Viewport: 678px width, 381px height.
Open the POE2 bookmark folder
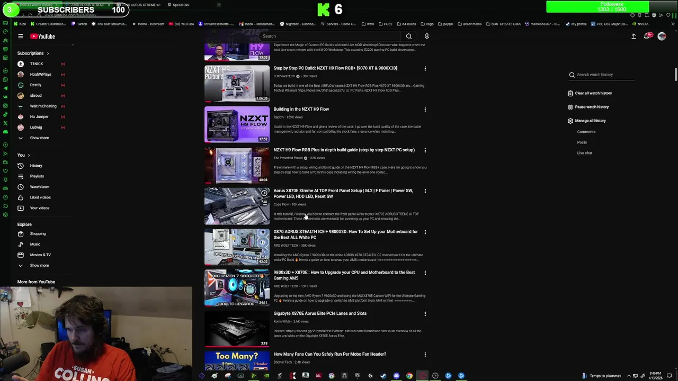(x=385, y=24)
